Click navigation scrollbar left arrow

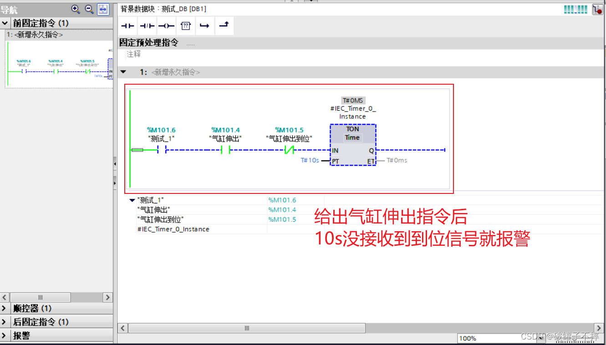tap(5, 297)
